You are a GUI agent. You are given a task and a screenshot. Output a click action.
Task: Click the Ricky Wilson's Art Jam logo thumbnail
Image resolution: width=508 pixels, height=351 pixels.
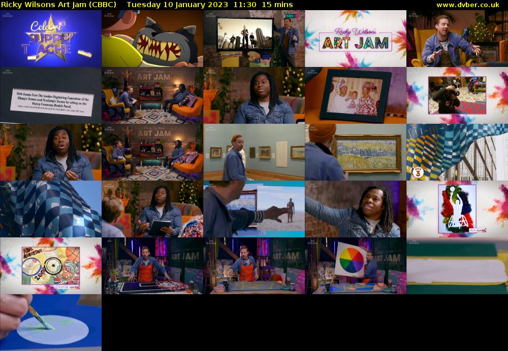[x=356, y=39]
